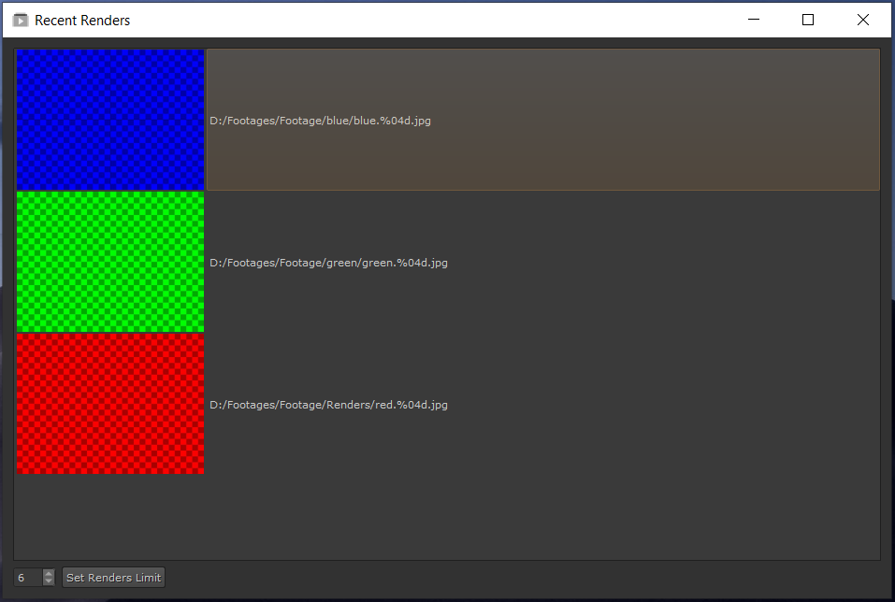895x602 pixels.
Task: Maximize the Recent Renders window
Action: coord(808,20)
